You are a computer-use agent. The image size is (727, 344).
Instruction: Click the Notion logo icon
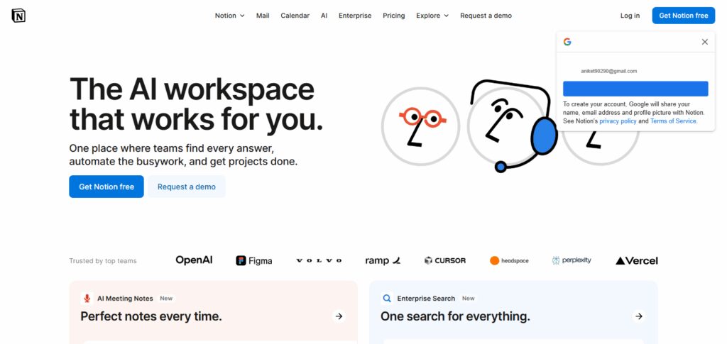coord(18,16)
